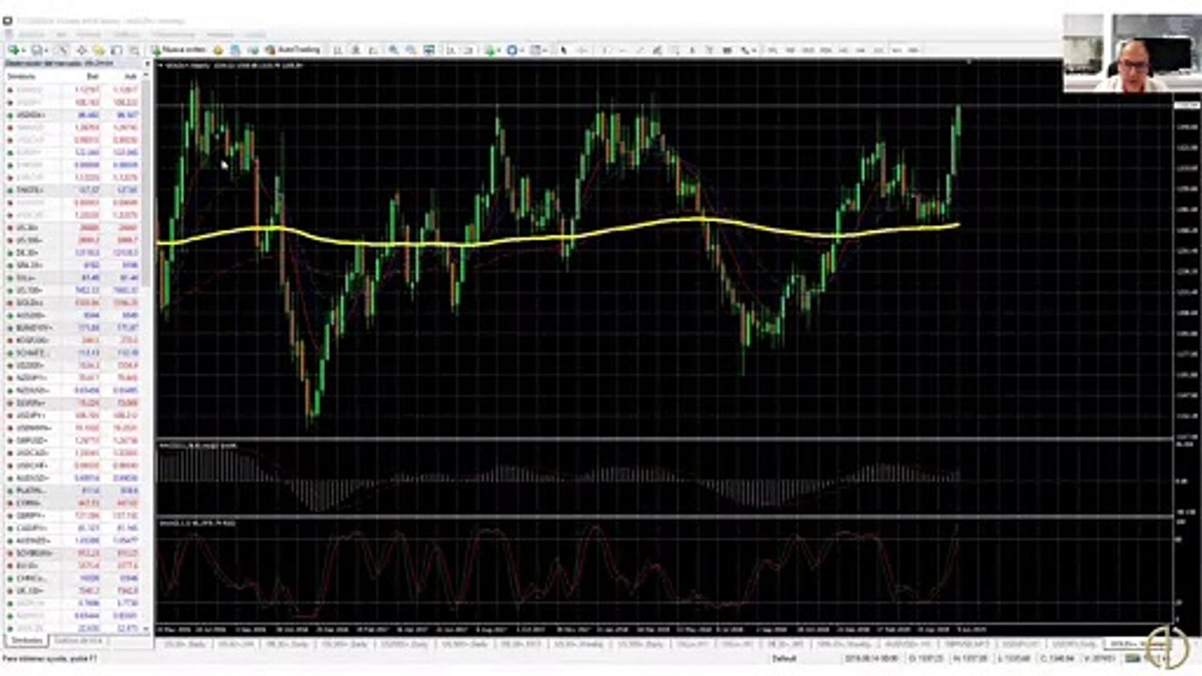Select the DE.30+ row in Market Watch

pyautogui.click(x=72, y=253)
